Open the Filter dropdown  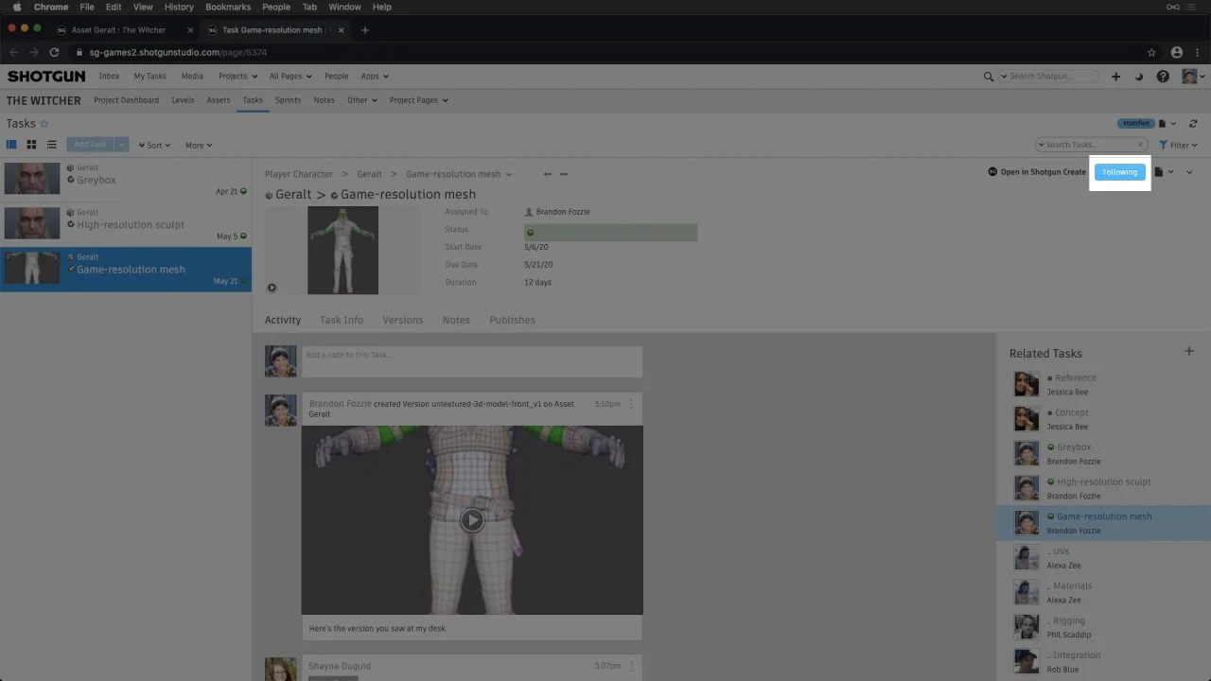pyautogui.click(x=1179, y=145)
